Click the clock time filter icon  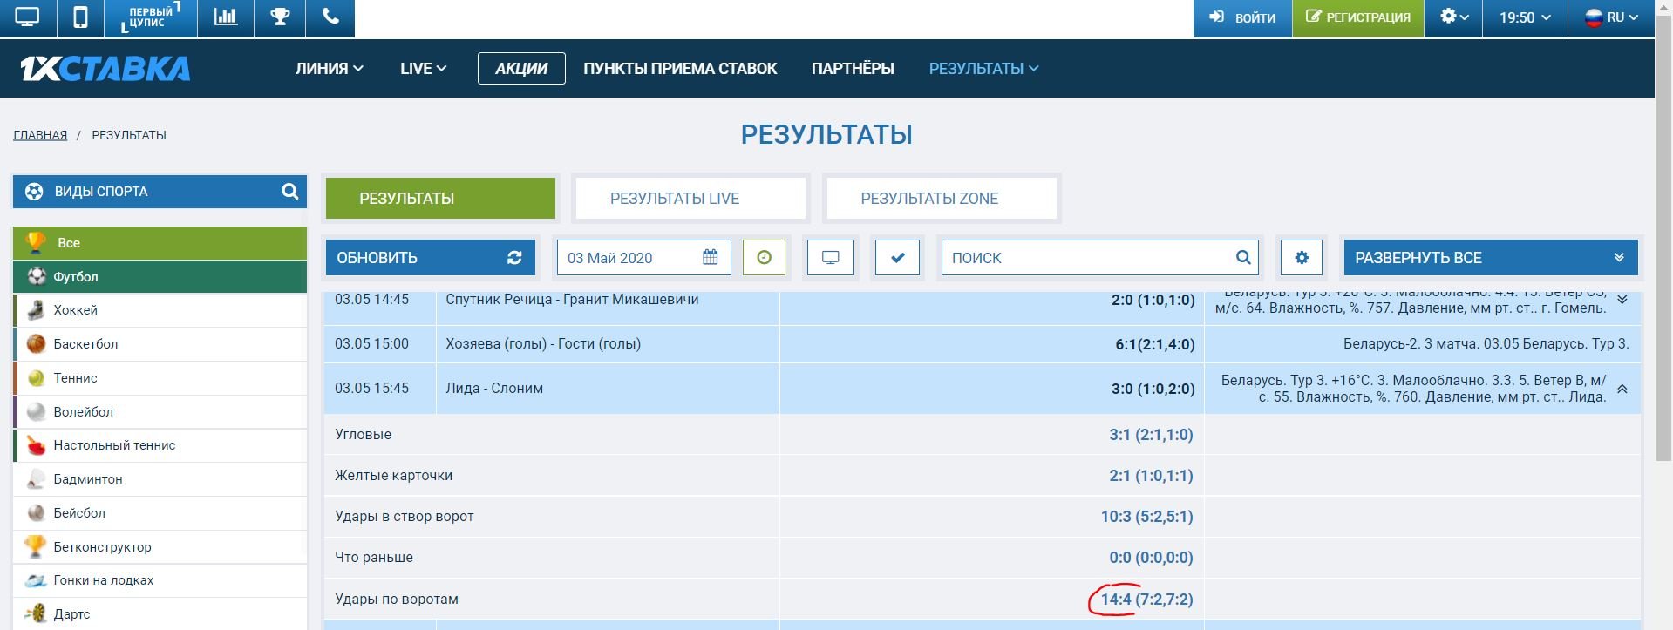click(x=764, y=257)
